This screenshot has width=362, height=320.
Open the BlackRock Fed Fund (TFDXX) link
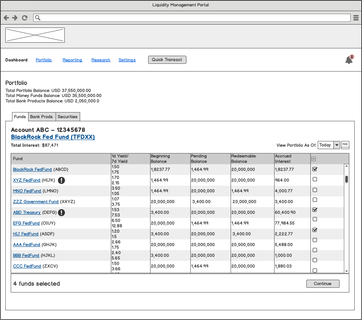pos(53,137)
